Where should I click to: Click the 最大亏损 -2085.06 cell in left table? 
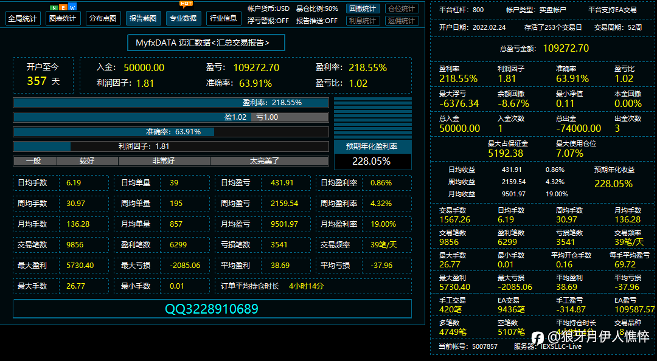pos(163,266)
